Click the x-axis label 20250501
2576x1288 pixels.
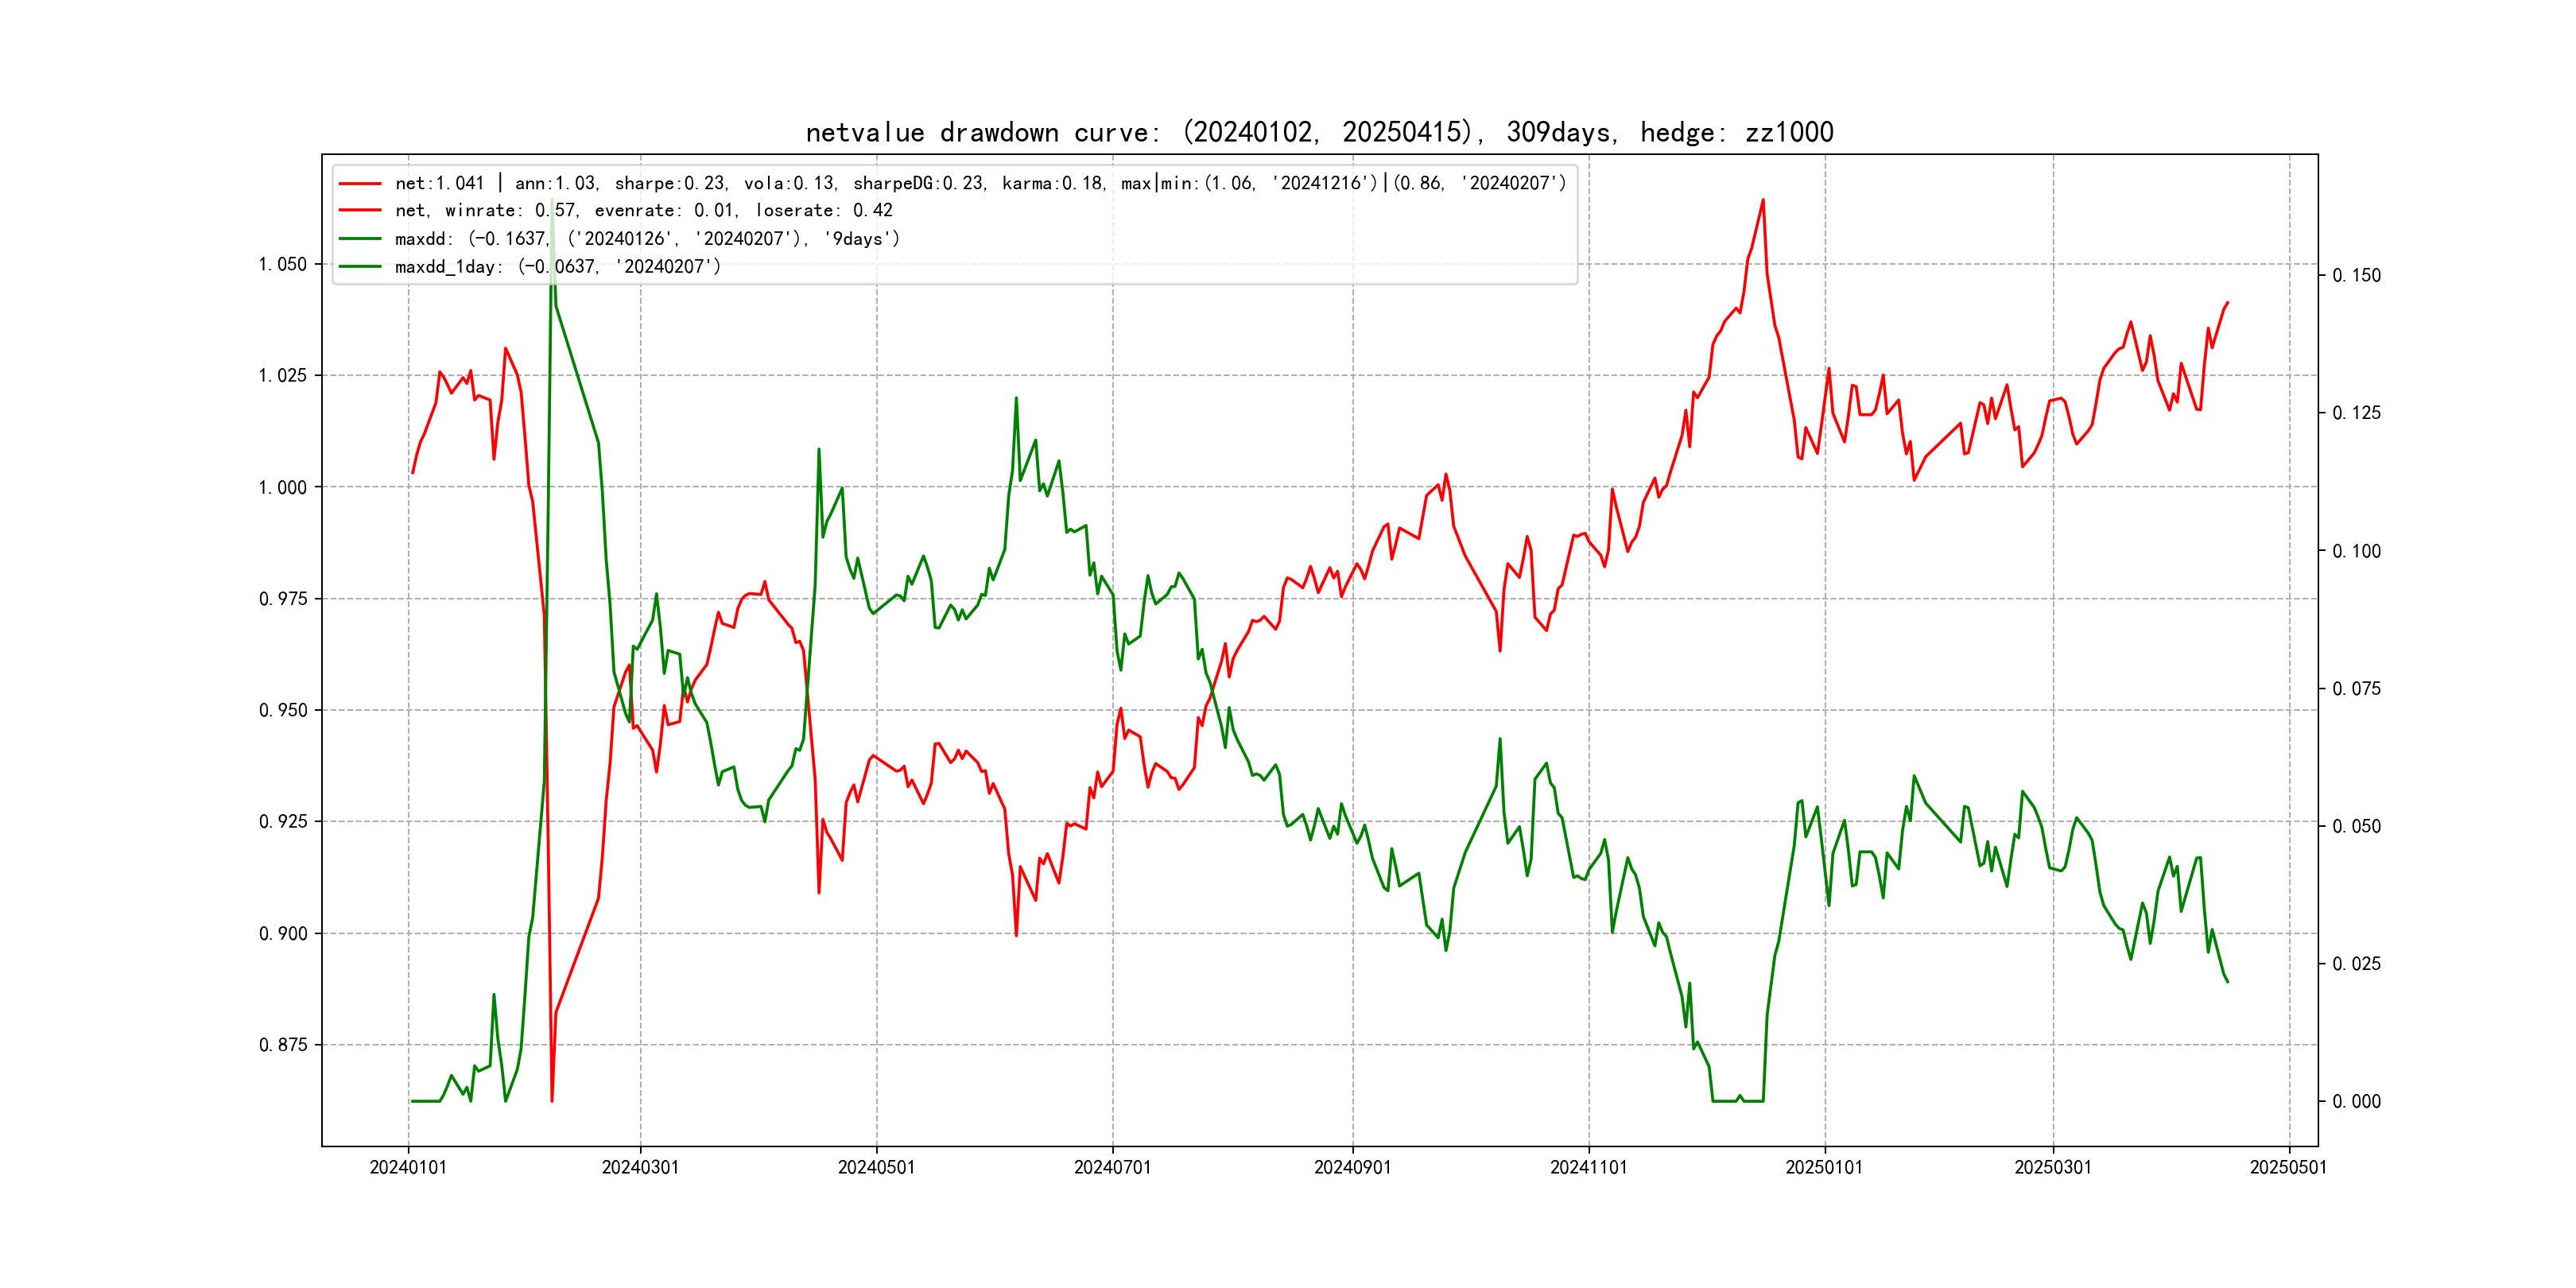[x=2288, y=1167]
